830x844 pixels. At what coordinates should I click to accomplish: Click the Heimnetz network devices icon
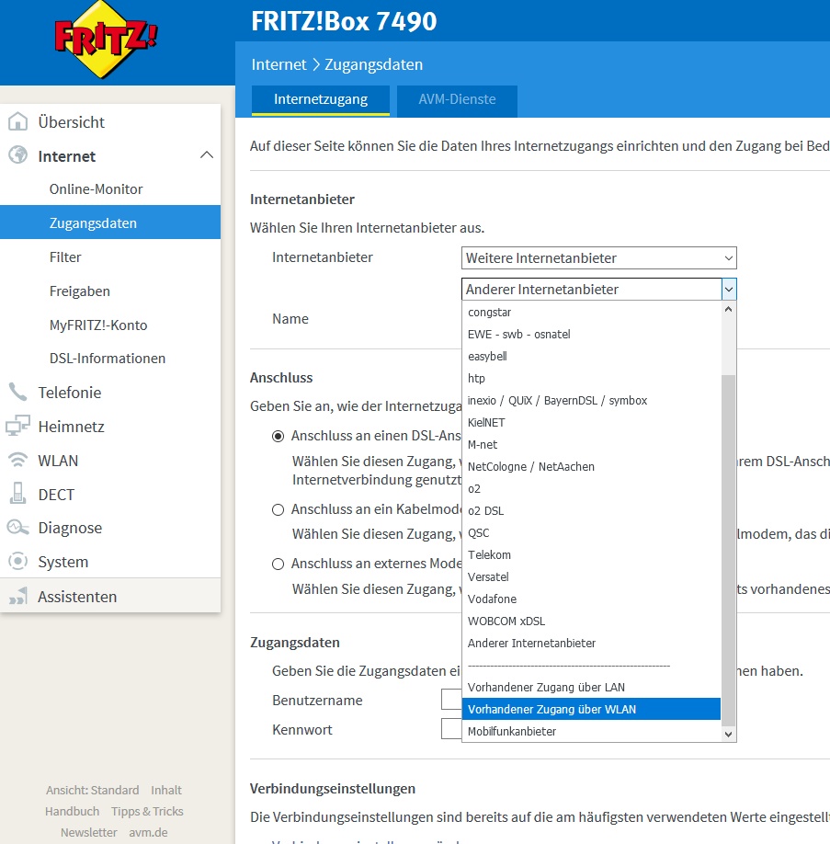click(x=17, y=426)
